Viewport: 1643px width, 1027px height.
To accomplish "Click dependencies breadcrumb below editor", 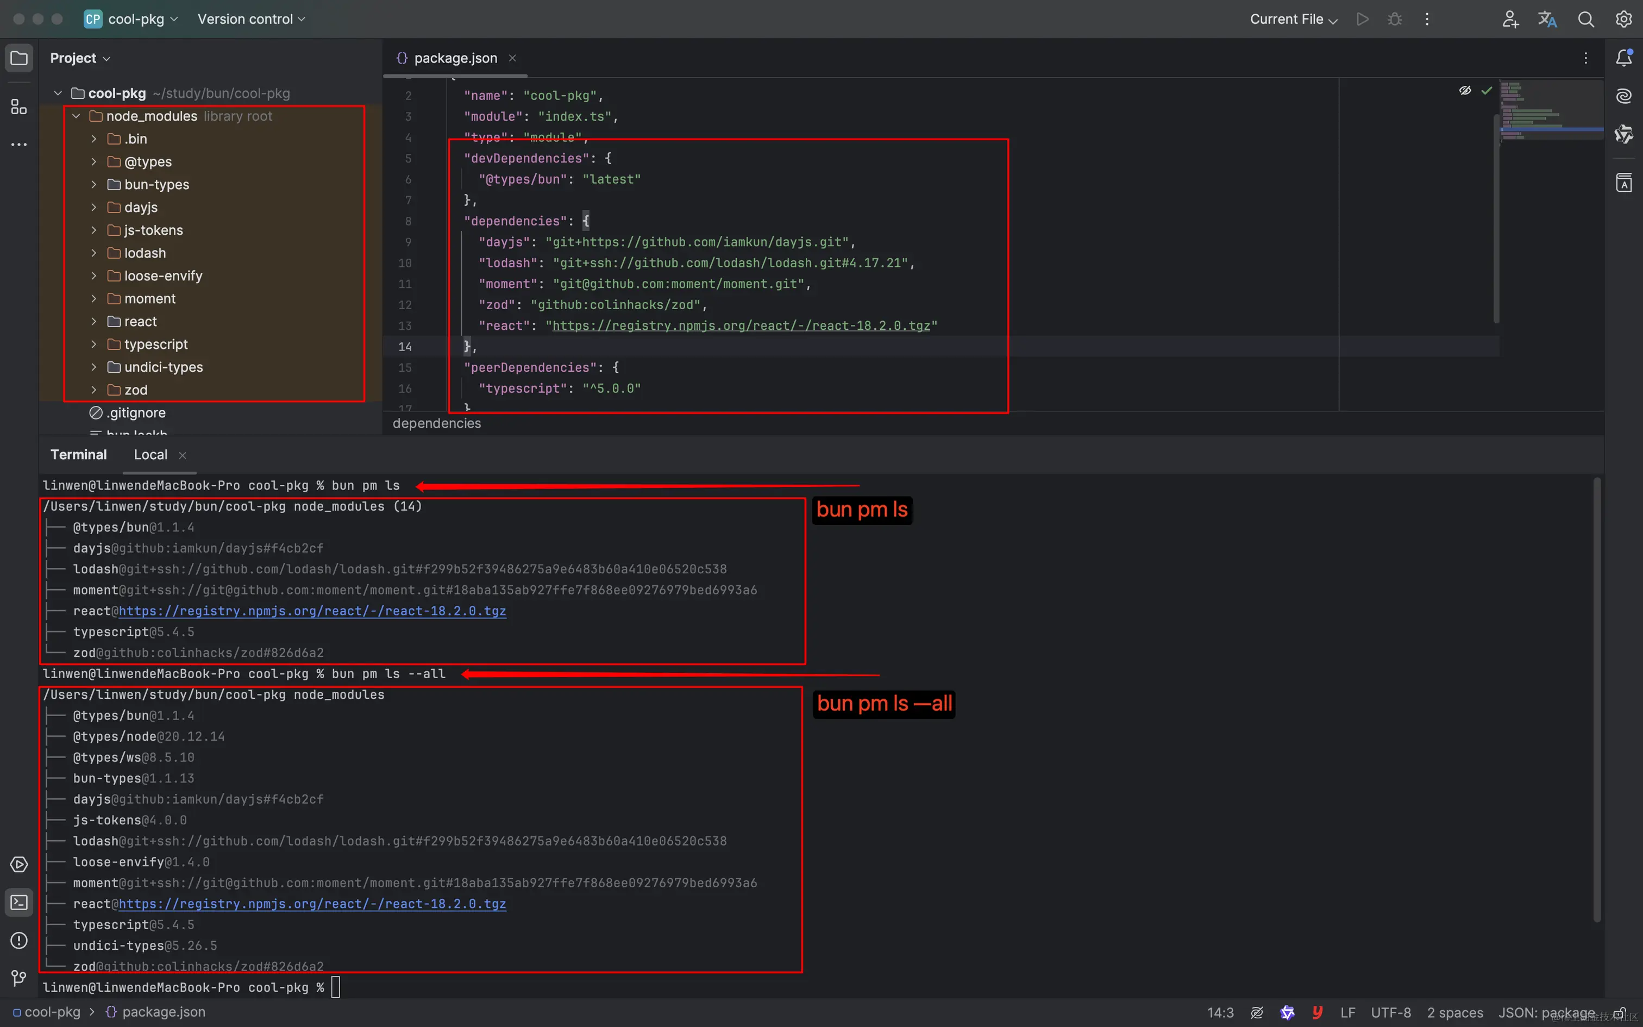I will click(436, 423).
